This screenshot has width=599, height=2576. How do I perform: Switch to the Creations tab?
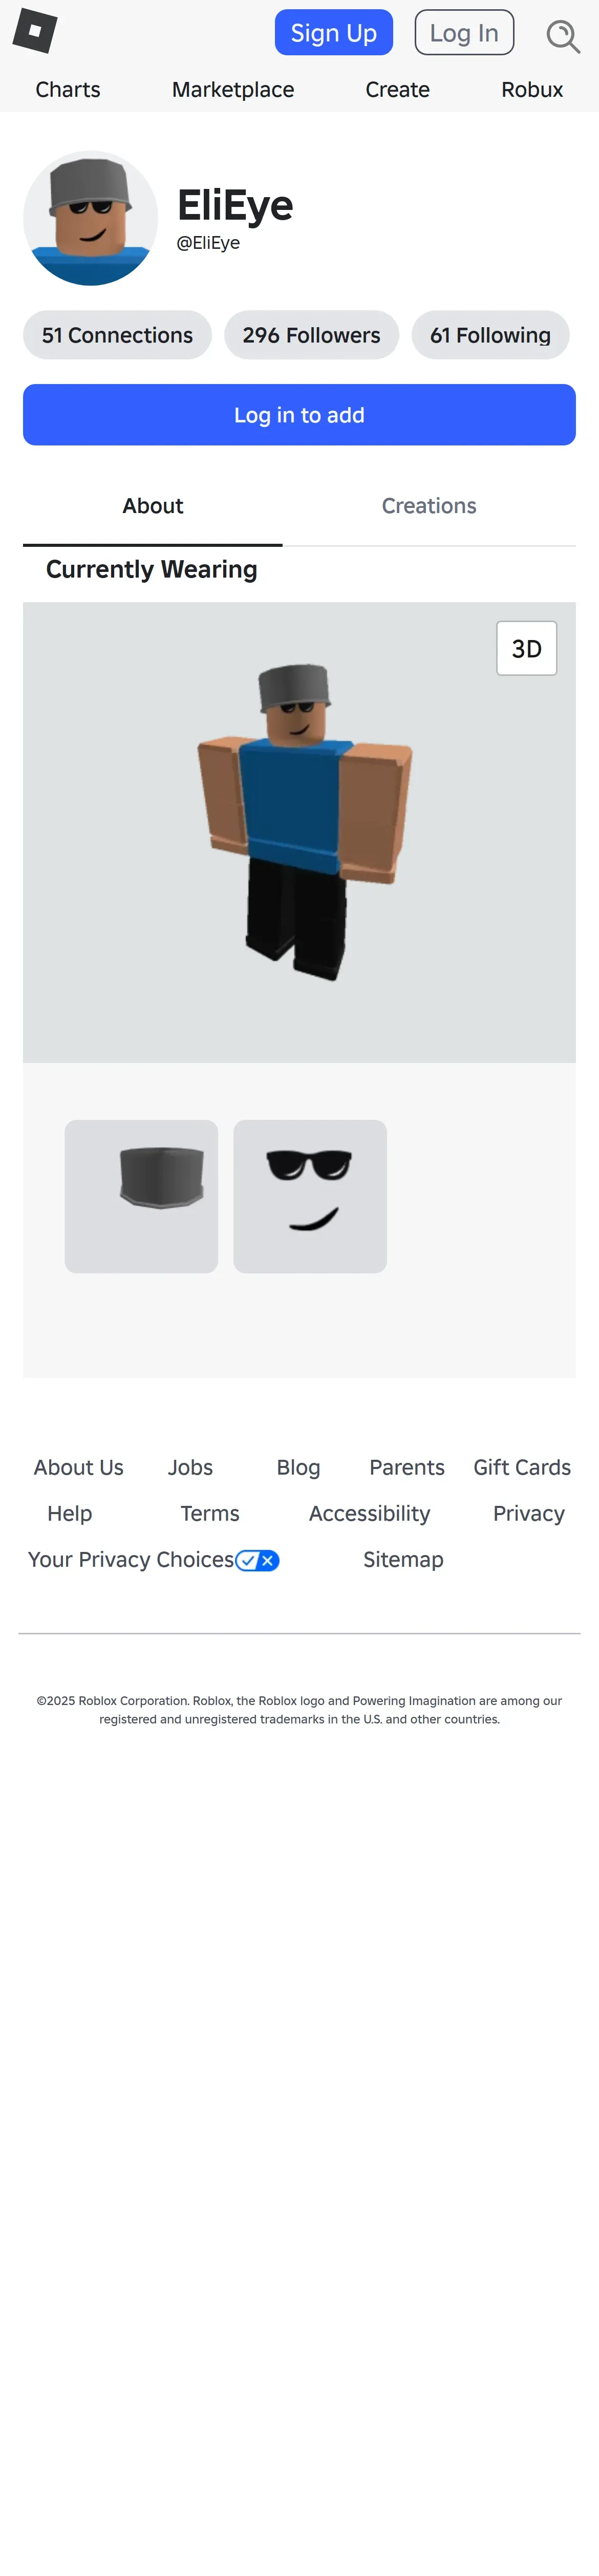tap(429, 506)
